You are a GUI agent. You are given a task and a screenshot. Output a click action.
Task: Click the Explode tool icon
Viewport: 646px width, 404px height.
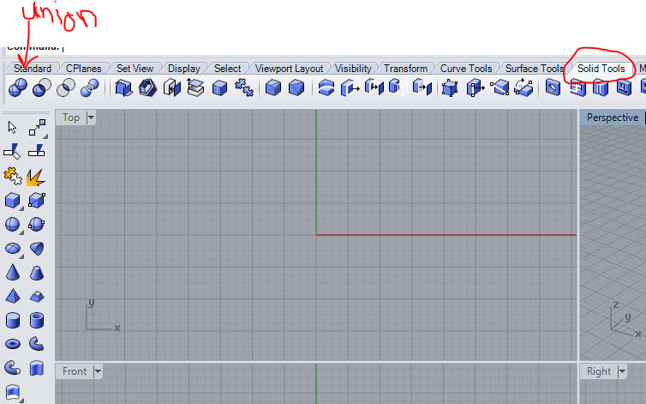click(36, 177)
